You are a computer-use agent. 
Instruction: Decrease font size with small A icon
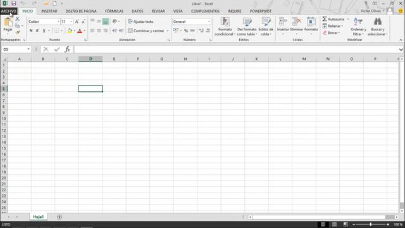[x=84, y=22]
